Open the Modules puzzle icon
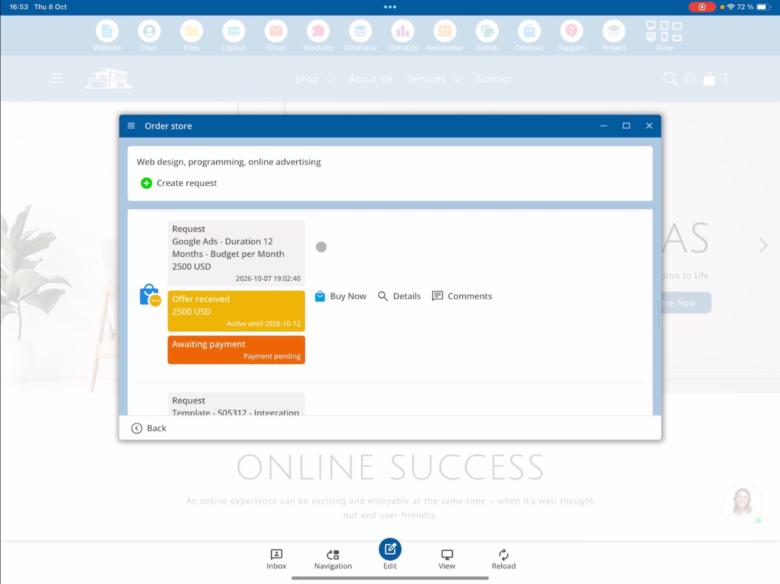Viewport: 780px width, 584px height. pos(318,31)
